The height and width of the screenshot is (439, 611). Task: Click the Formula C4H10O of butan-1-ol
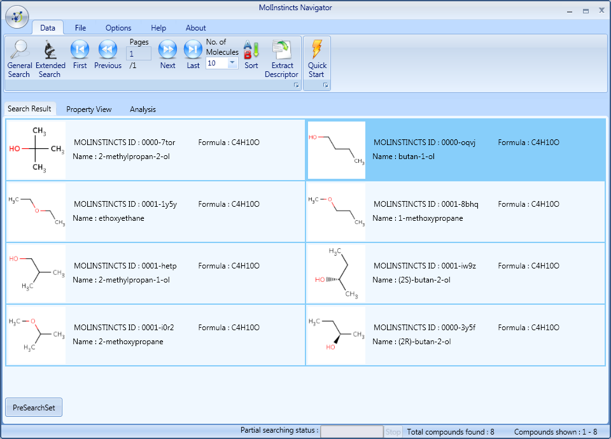pos(528,142)
